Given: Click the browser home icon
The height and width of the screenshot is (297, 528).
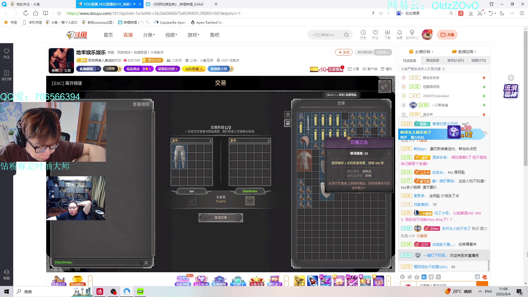Looking at the screenshot, I should coord(35,13).
